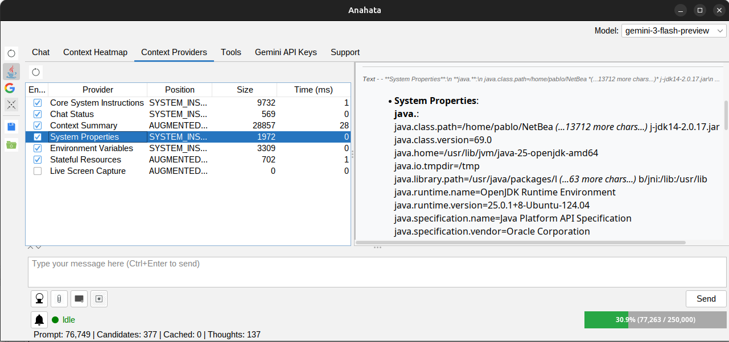Click refresh icon above the providers table
Image resolution: width=729 pixels, height=342 pixels.
(x=36, y=72)
